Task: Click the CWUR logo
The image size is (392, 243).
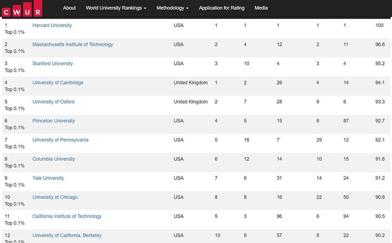Action: [22, 9]
